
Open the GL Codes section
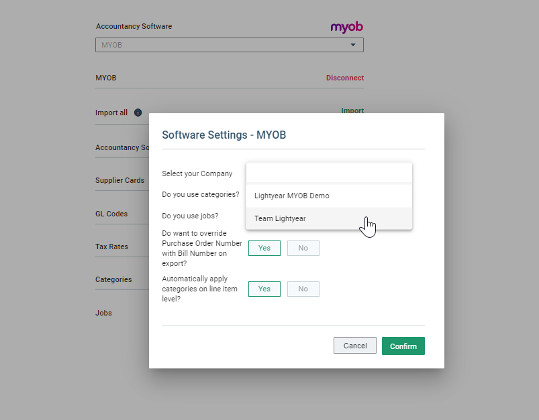[x=111, y=214]
